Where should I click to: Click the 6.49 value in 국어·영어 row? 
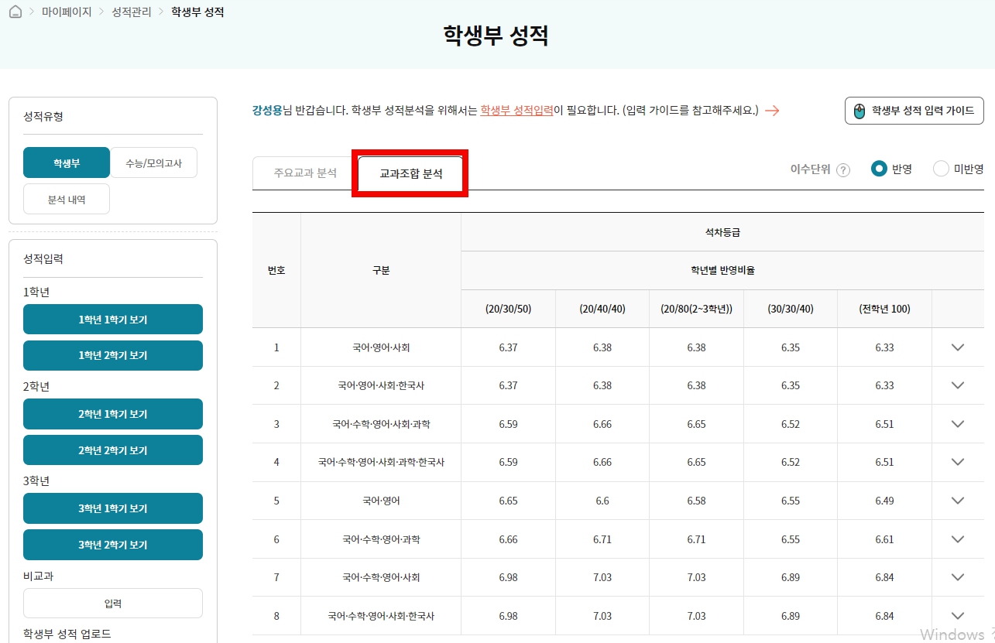click(884, 501)
